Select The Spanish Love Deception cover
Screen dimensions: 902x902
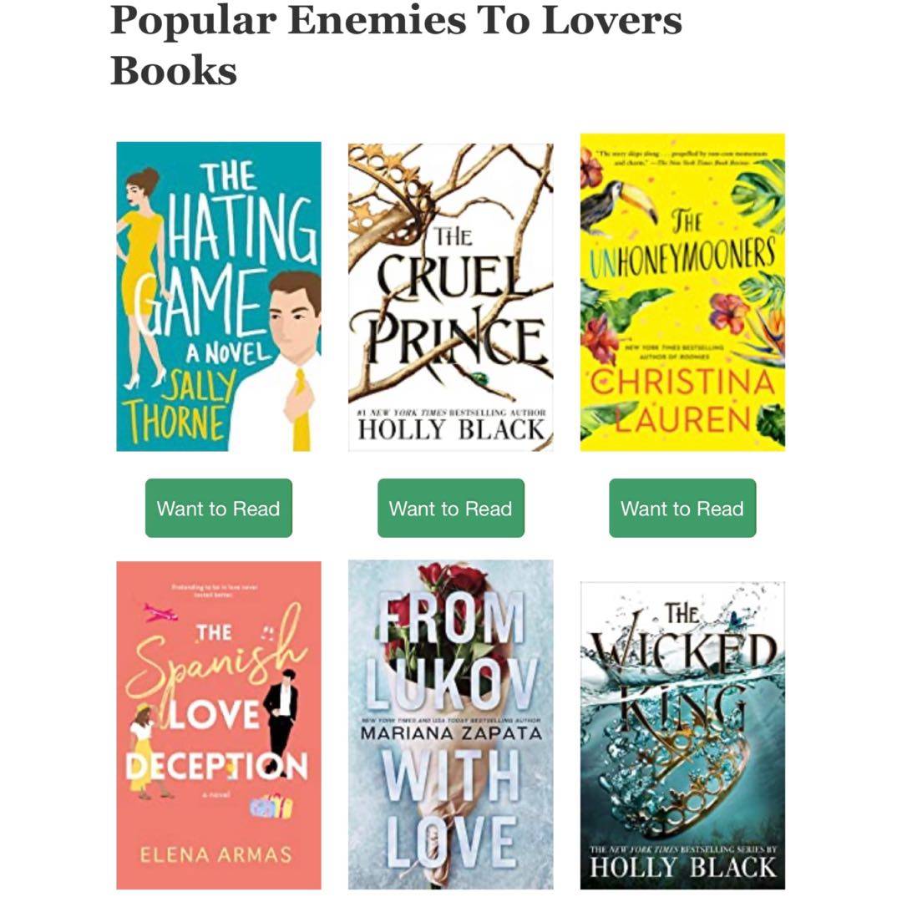coord(219,725)
